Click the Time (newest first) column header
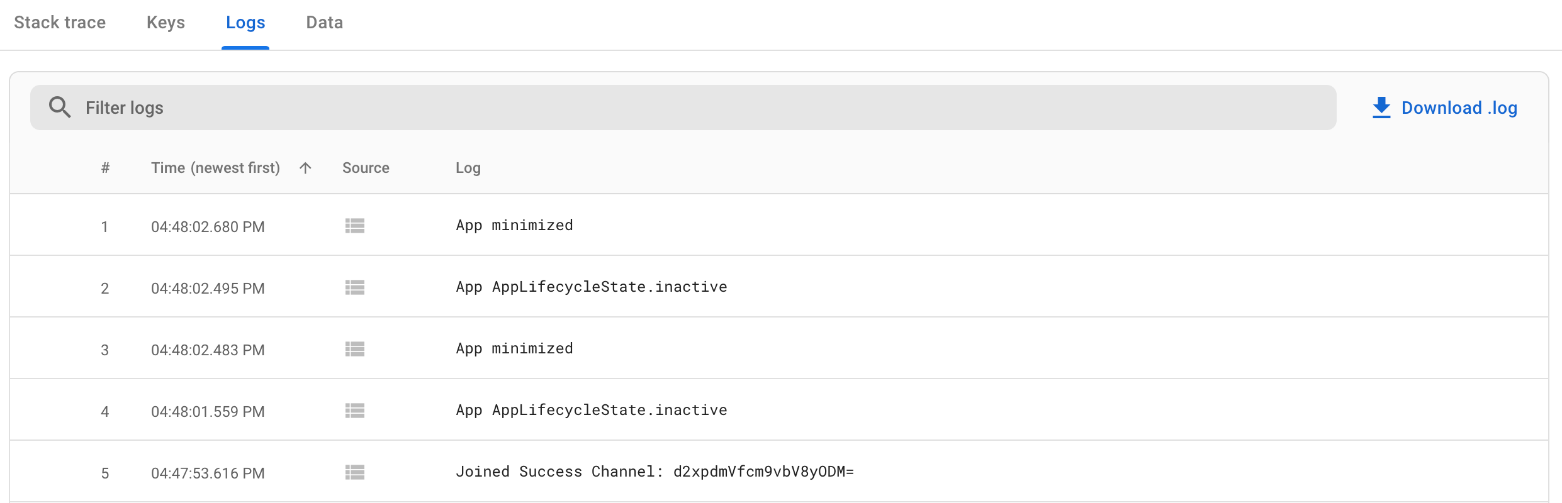 point(215,168)
